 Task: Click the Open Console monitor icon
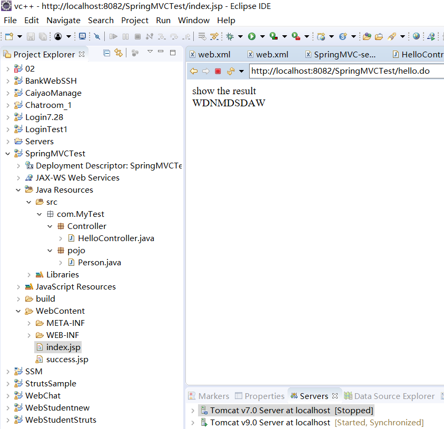(82, 36)
